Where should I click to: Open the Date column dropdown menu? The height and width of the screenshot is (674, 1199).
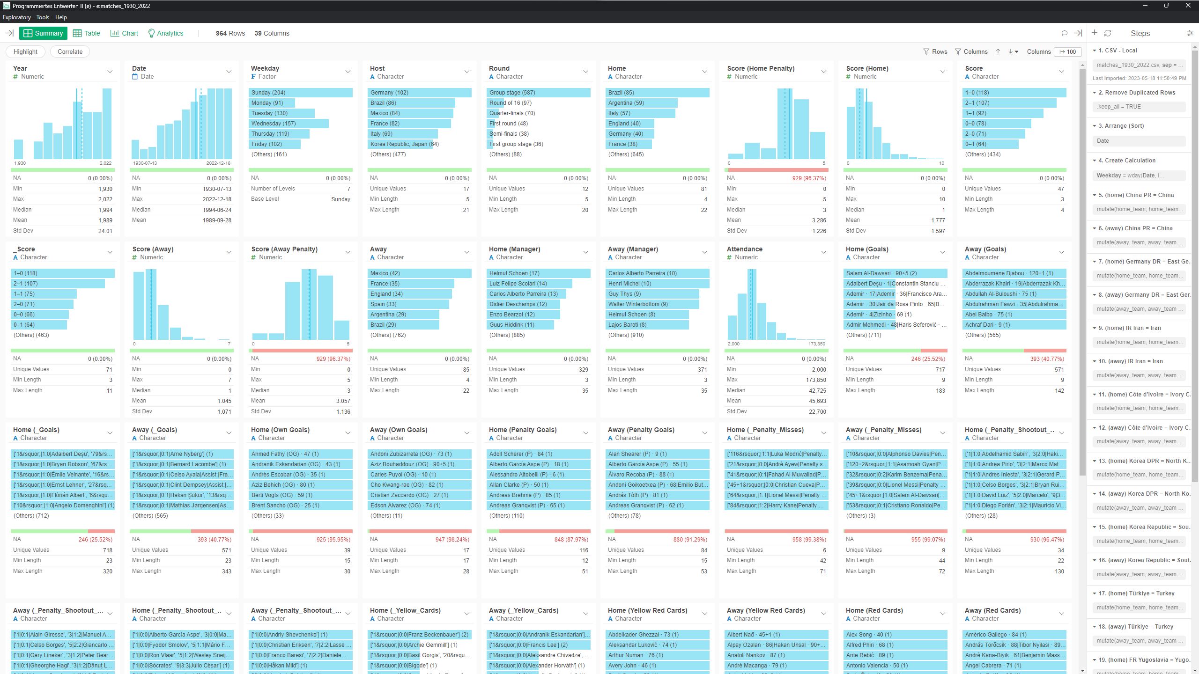point(229,72)
